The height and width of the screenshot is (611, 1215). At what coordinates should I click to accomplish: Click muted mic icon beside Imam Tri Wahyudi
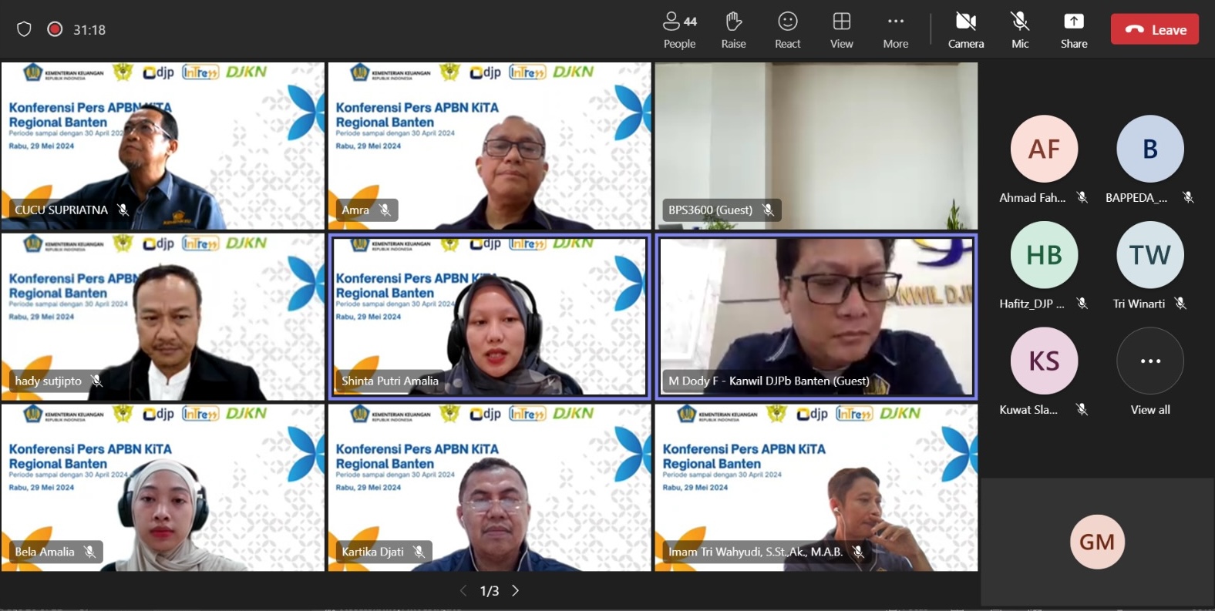point(858,552)
